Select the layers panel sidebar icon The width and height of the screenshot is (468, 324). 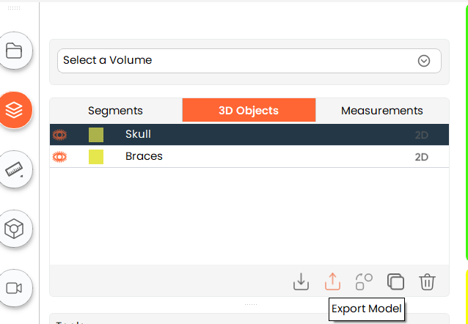pos(14,110)
